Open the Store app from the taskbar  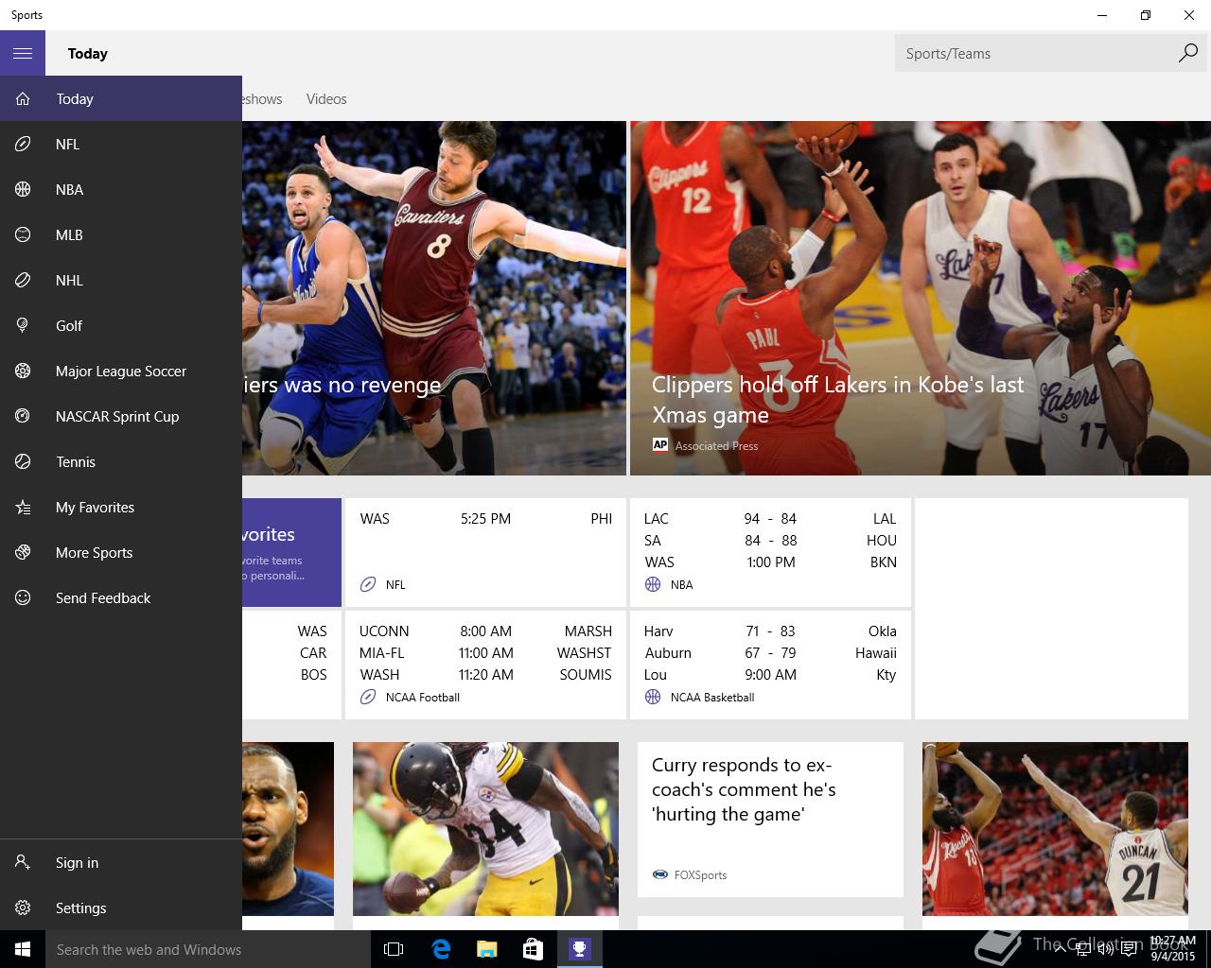pos(533,949)
